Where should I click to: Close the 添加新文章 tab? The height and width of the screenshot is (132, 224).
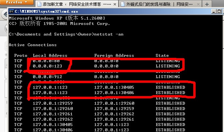point(115,4)
